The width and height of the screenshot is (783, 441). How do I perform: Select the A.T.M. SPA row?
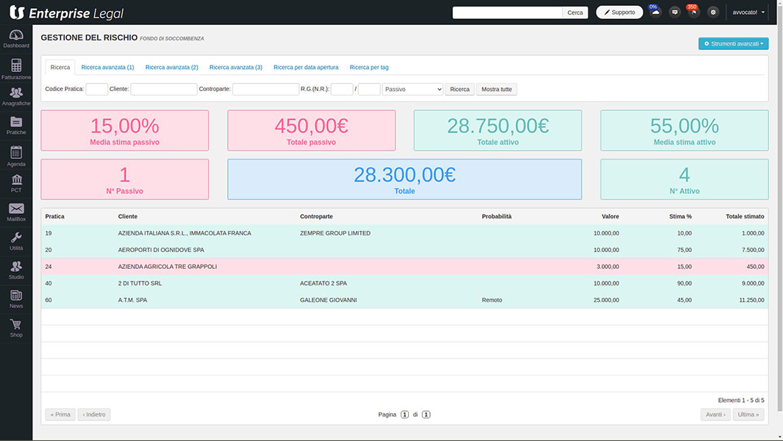coord(404,300)
